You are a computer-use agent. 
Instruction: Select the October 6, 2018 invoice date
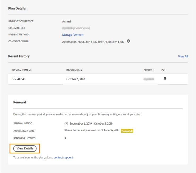(x=75, y=79)
